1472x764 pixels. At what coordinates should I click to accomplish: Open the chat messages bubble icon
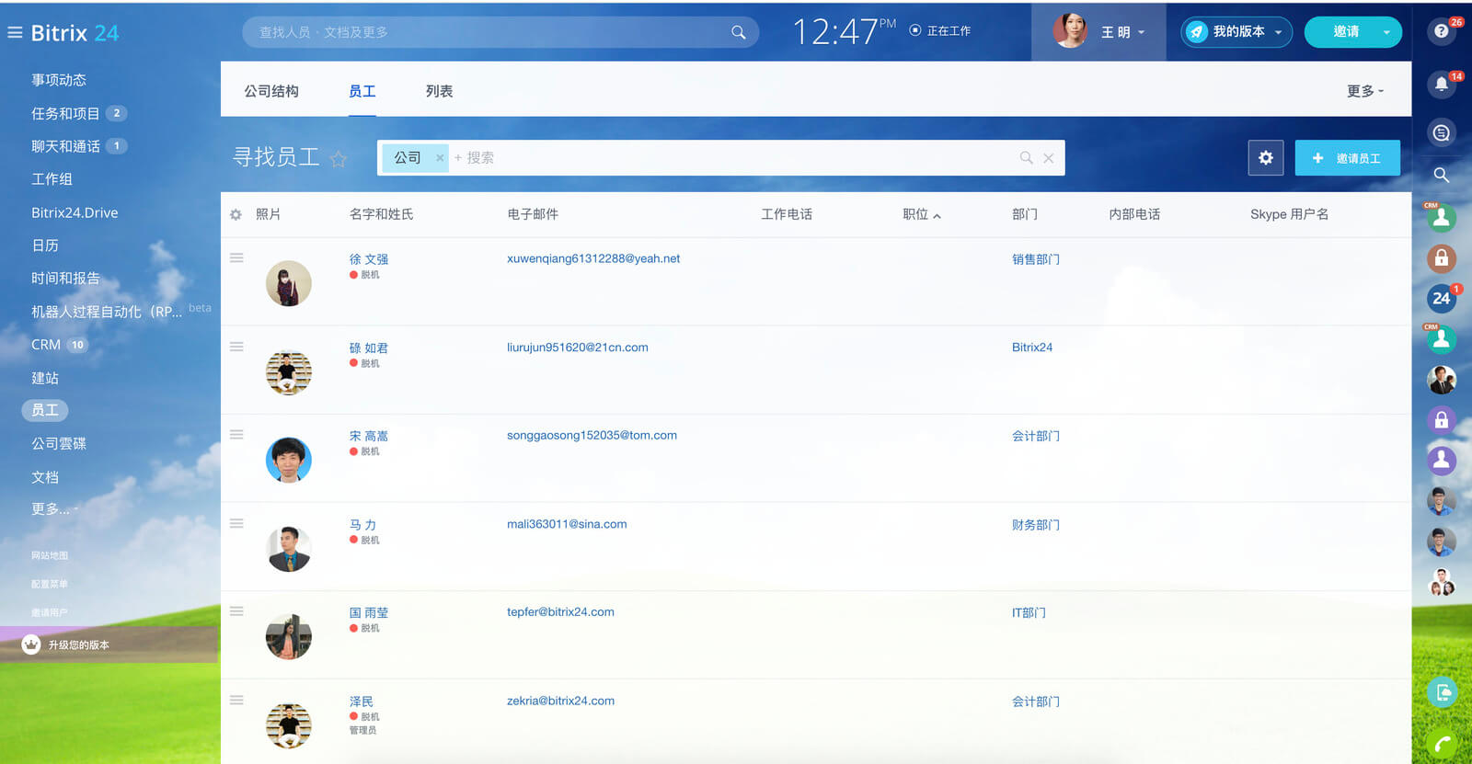[x=1441, y=133]
